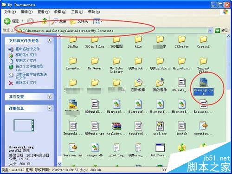Screen dimensions: 232x174
Task: Select the My Zubu Library folder
Action: pos(116,65)
